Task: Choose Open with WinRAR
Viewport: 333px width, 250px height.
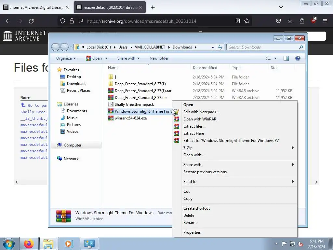Action: tap(200, 119)
